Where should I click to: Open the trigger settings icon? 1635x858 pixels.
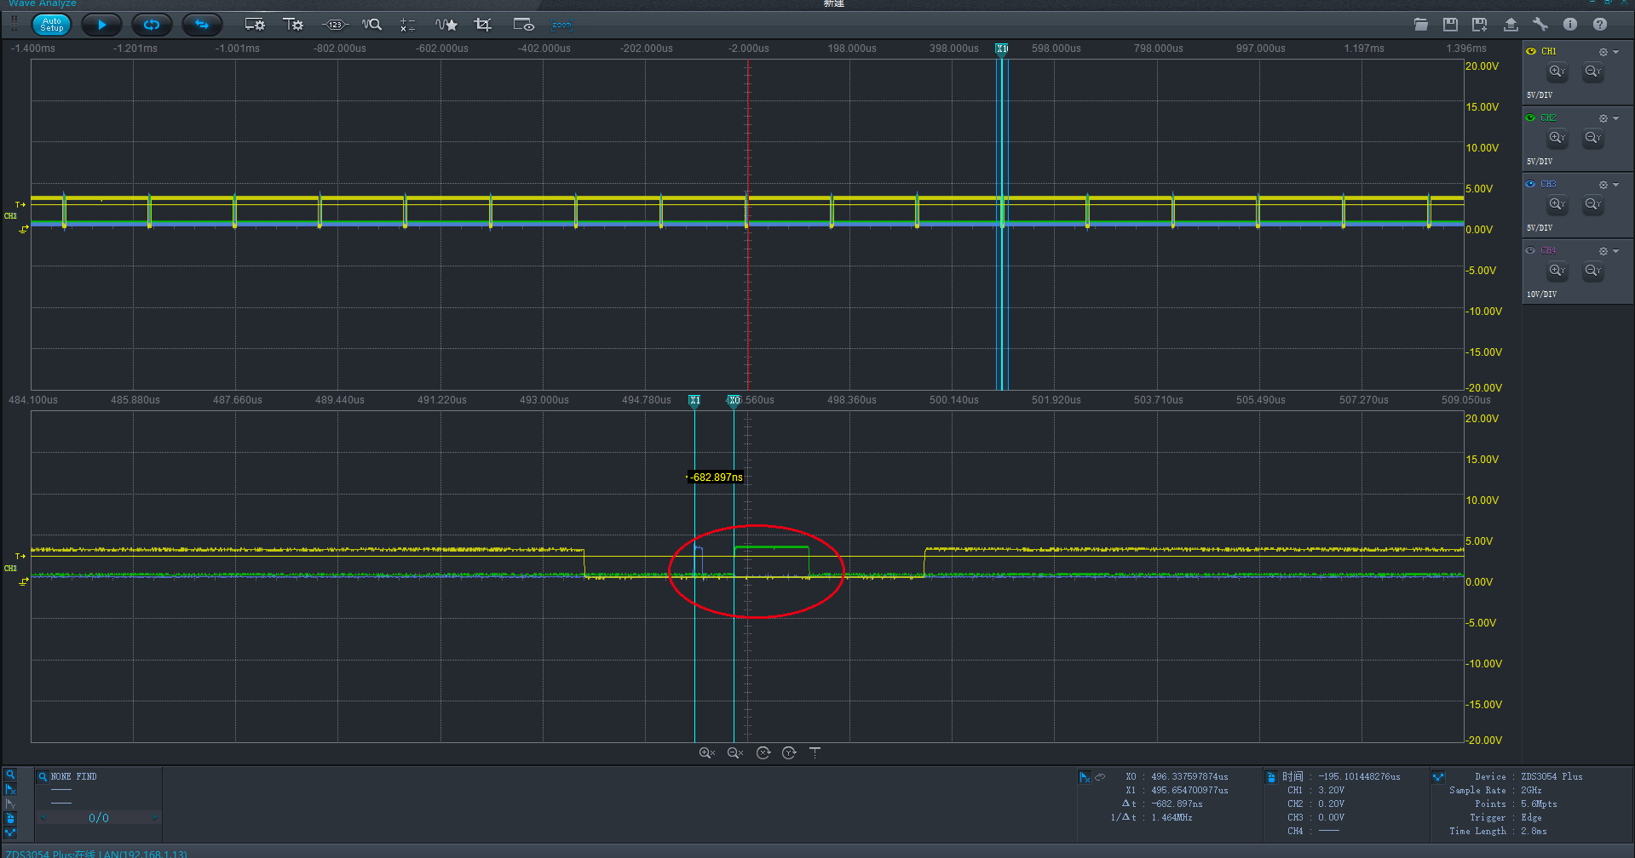293,25
